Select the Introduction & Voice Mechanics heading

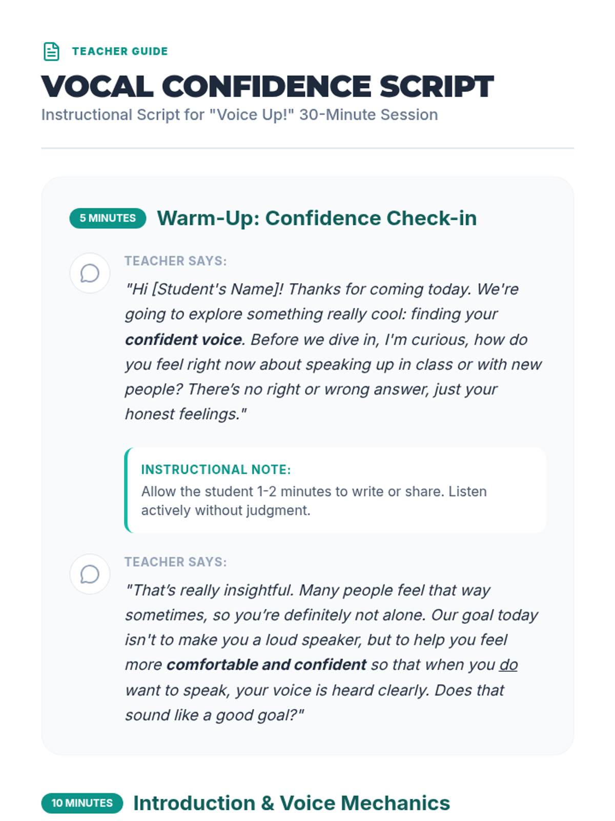pyautogui.click(x=292, y=803)
